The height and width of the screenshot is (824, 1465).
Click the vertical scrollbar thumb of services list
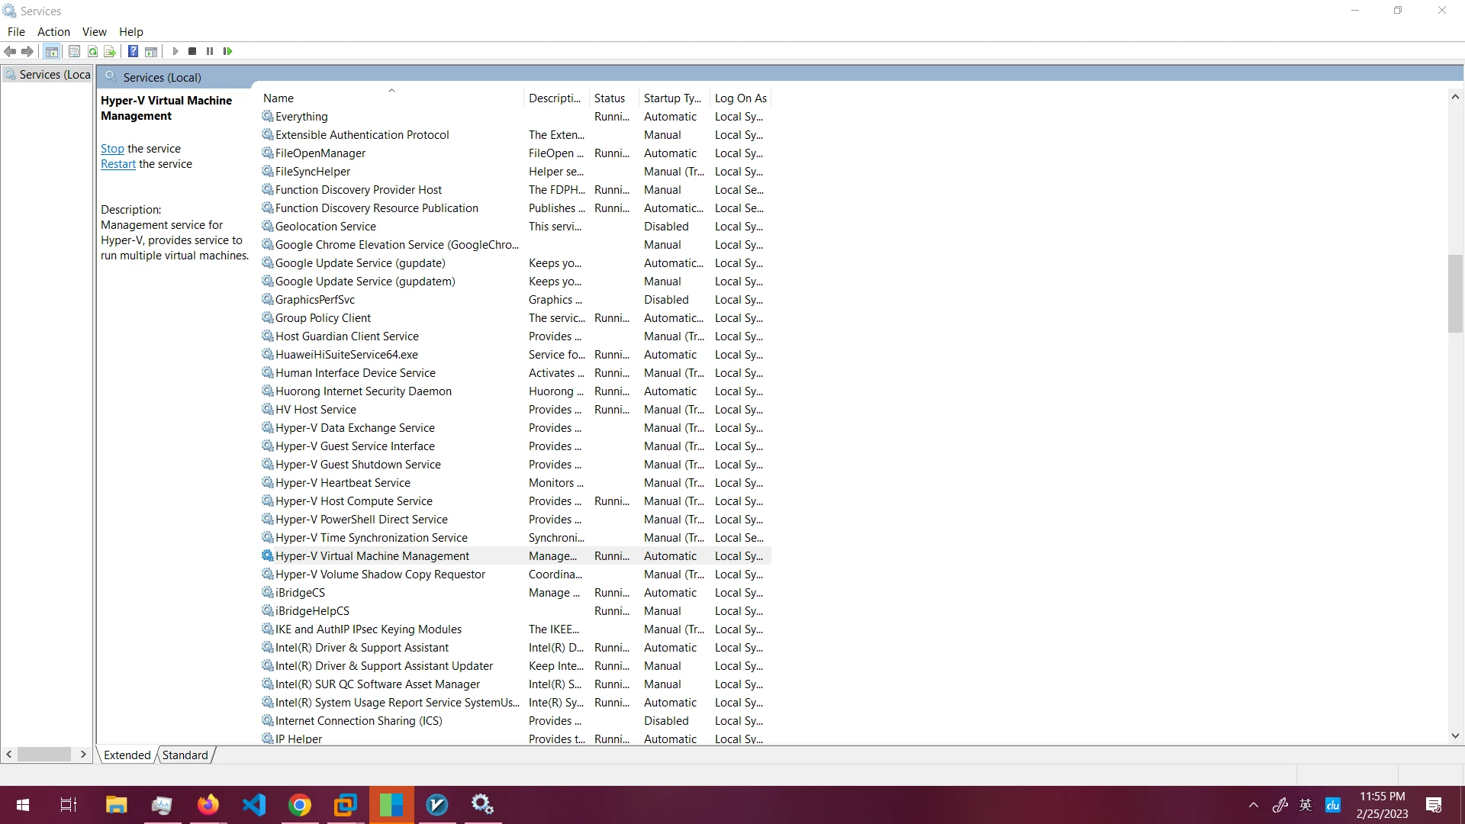(x=1455, y=293)
